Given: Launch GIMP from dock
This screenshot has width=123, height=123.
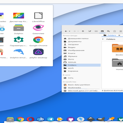Looking at the screenshot, I should (x=101, y=119).
